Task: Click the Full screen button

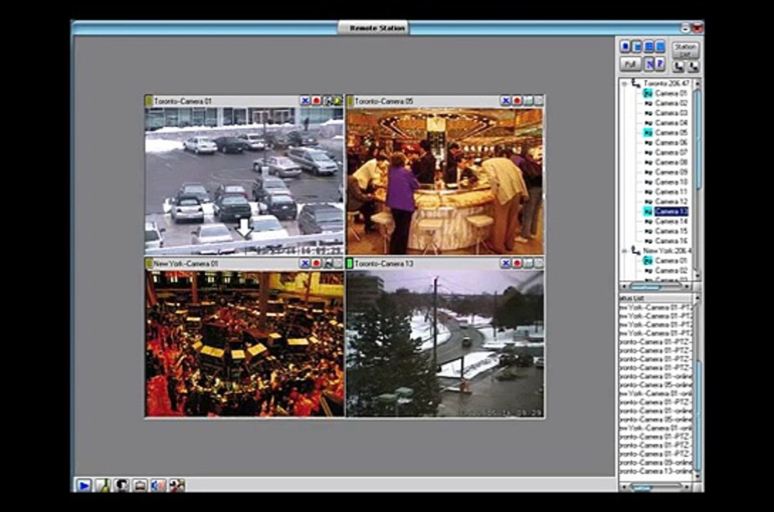Action: pos(630,64)
